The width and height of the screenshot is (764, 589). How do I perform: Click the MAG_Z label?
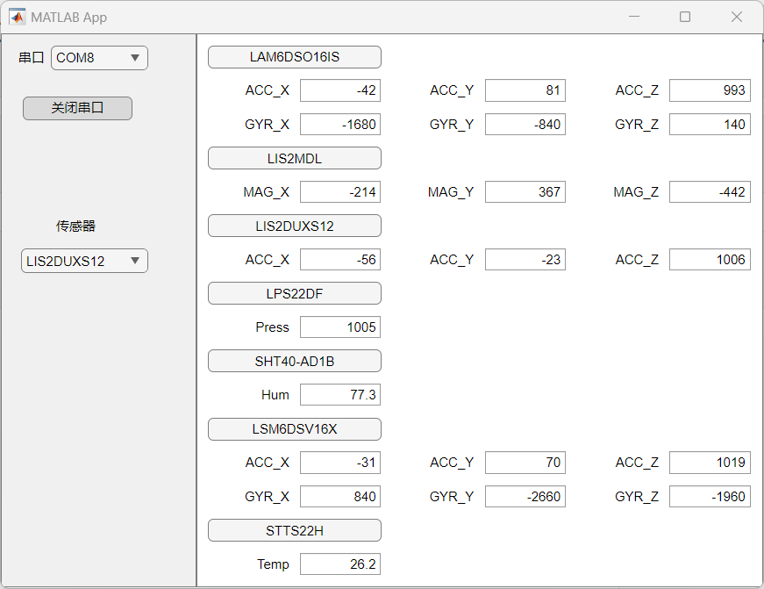coord(636,192)
